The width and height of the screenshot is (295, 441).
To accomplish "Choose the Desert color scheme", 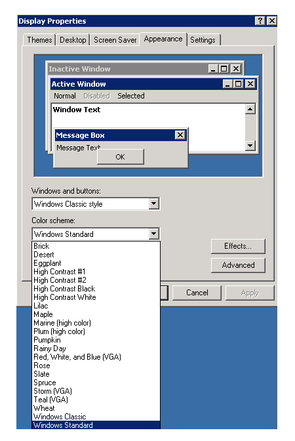I will 96,255.
